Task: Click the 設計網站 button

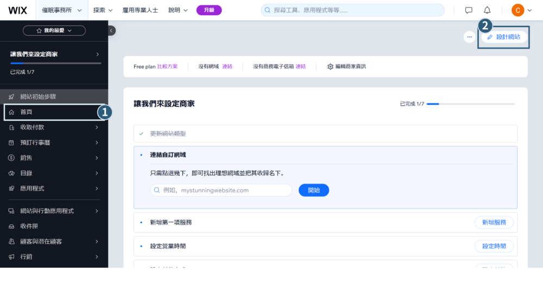Action: (504, 37)
